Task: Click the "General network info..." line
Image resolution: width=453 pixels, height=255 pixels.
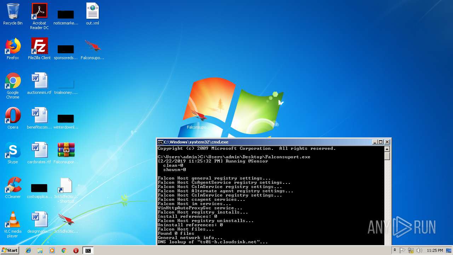Action: (190, 238)
